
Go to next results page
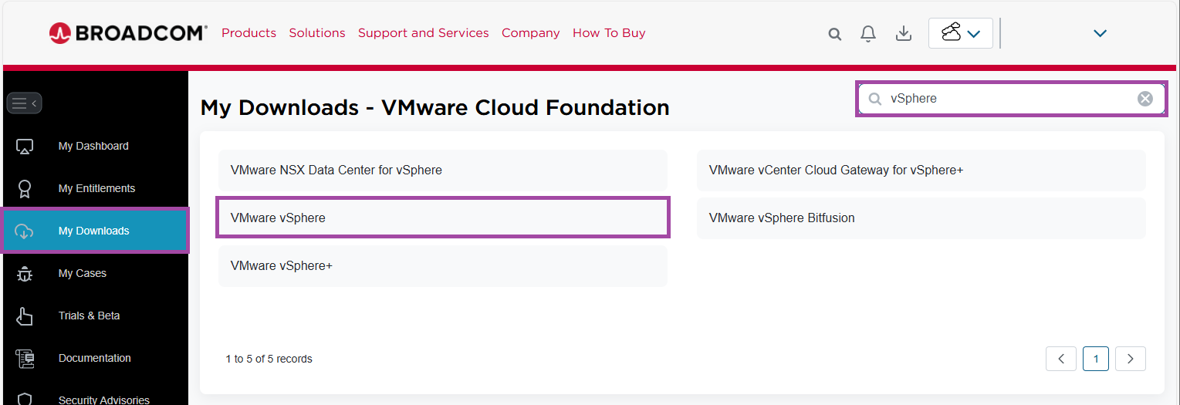1130,359
